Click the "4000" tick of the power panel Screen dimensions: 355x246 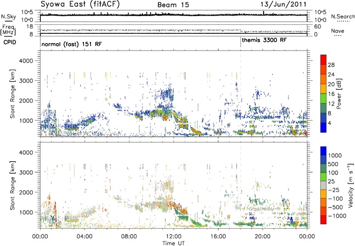click(26, 61)
